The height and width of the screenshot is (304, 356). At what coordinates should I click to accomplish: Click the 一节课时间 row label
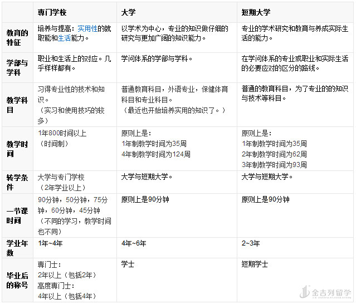coord(17,215)
